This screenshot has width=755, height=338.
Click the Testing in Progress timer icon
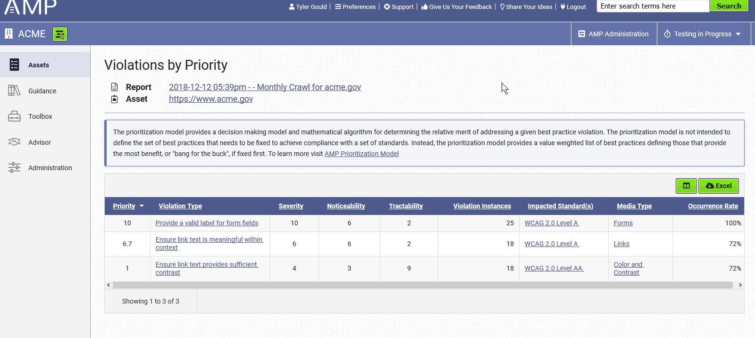coord(667,34)
